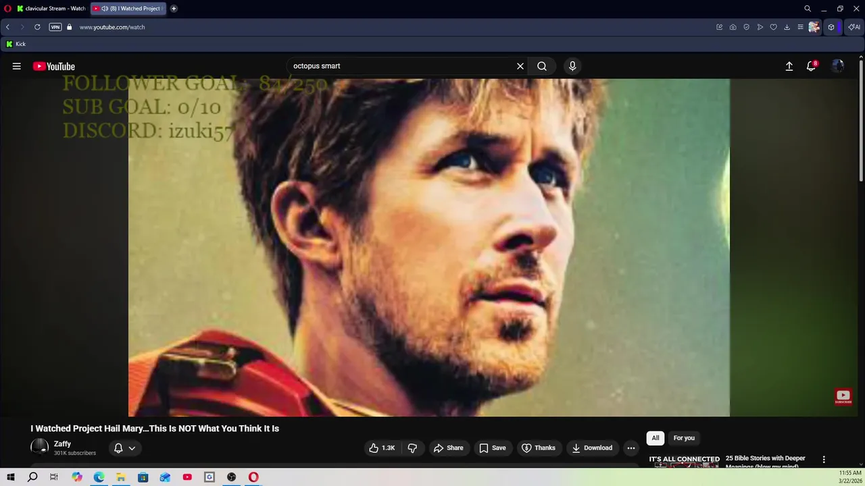The width and height of the screenshot is (865, 486).
Task: Open Microsoft Store from the taskbar
Action: click(143, 477)
